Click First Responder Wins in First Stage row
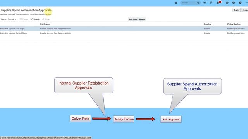 tap(236, 29)
